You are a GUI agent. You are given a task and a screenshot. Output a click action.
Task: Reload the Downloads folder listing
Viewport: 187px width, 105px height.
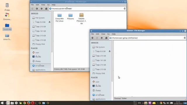pyautogui.click(x=125, y=8)
